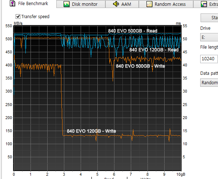
Task: Open the Drive dropdown showing E:
Action: [209, 37]
